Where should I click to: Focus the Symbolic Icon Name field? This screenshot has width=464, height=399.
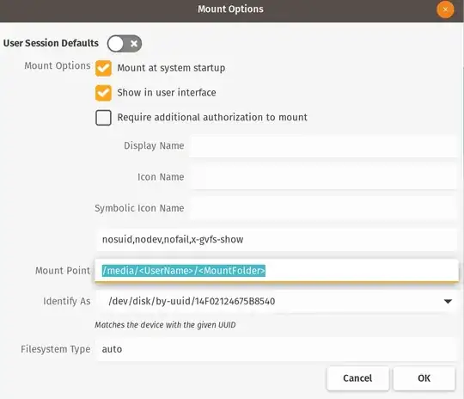click(x=323, y=208)
